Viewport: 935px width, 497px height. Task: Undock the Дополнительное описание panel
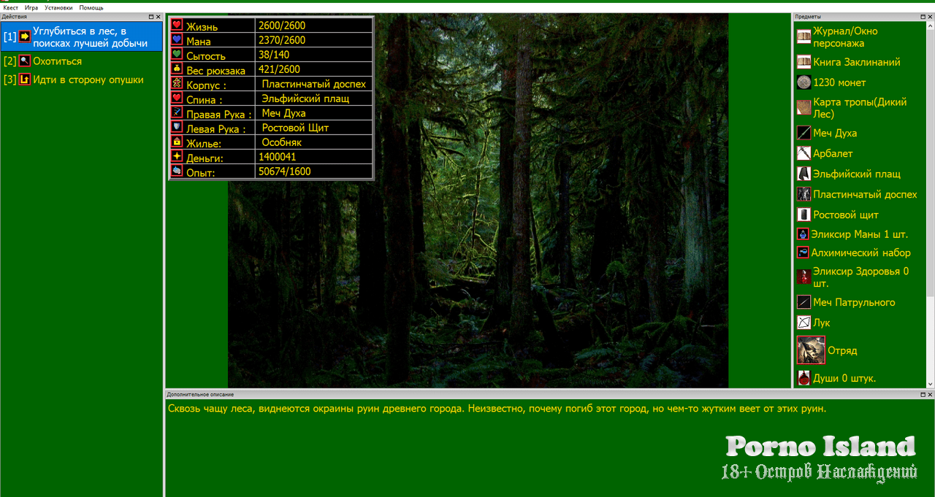[x=921, y=394]
